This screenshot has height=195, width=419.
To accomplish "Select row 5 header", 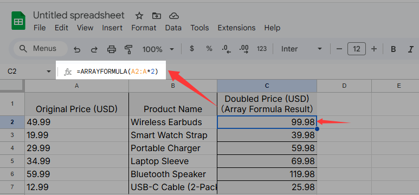I will (12, 161).
